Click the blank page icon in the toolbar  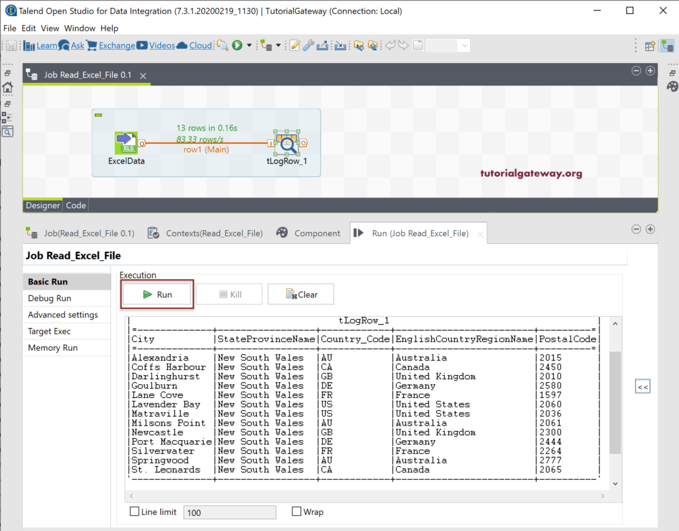click(418, 46)
